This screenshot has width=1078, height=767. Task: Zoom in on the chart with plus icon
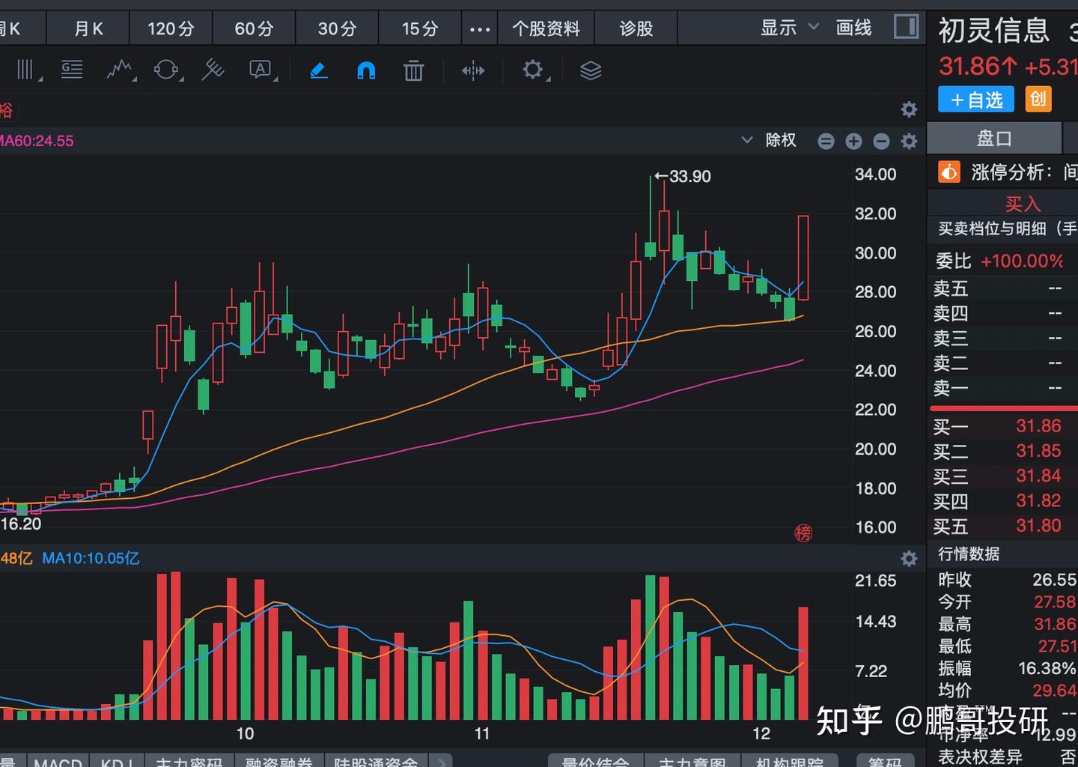pos(853,141)
